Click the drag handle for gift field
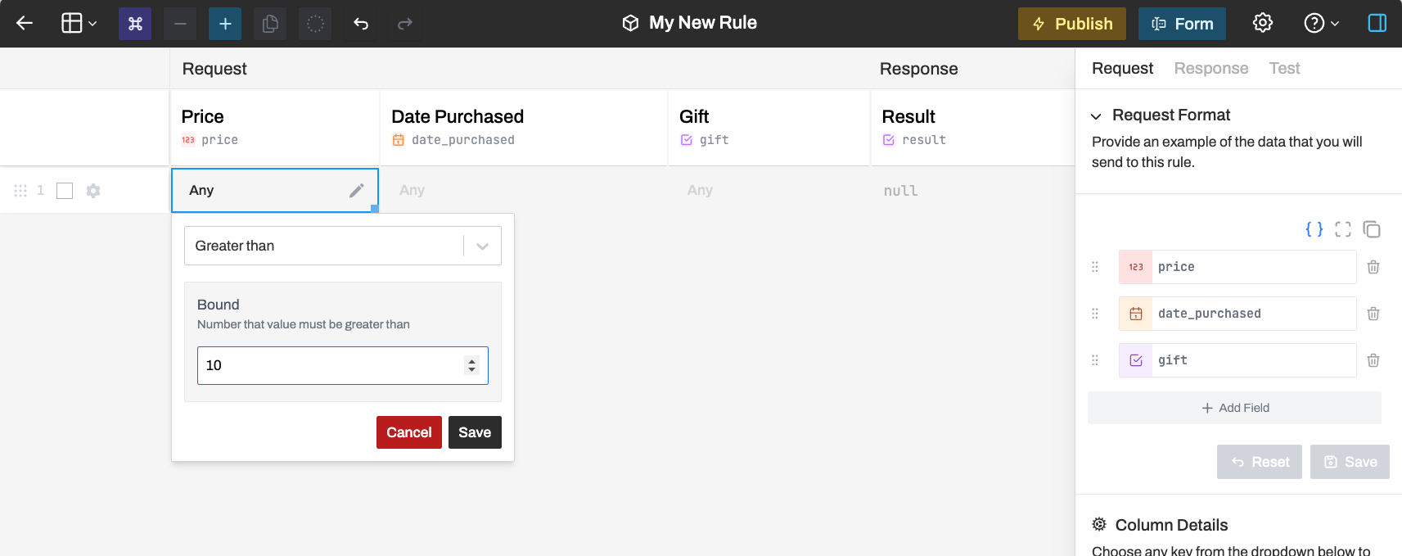The width and height of the screenshot is (1402, 556). point(1095,360)
